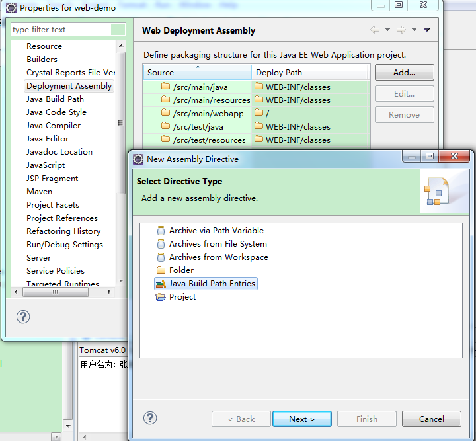Open Project Facets properties page
Screen dimensions: 476x441
click(53, 205)
